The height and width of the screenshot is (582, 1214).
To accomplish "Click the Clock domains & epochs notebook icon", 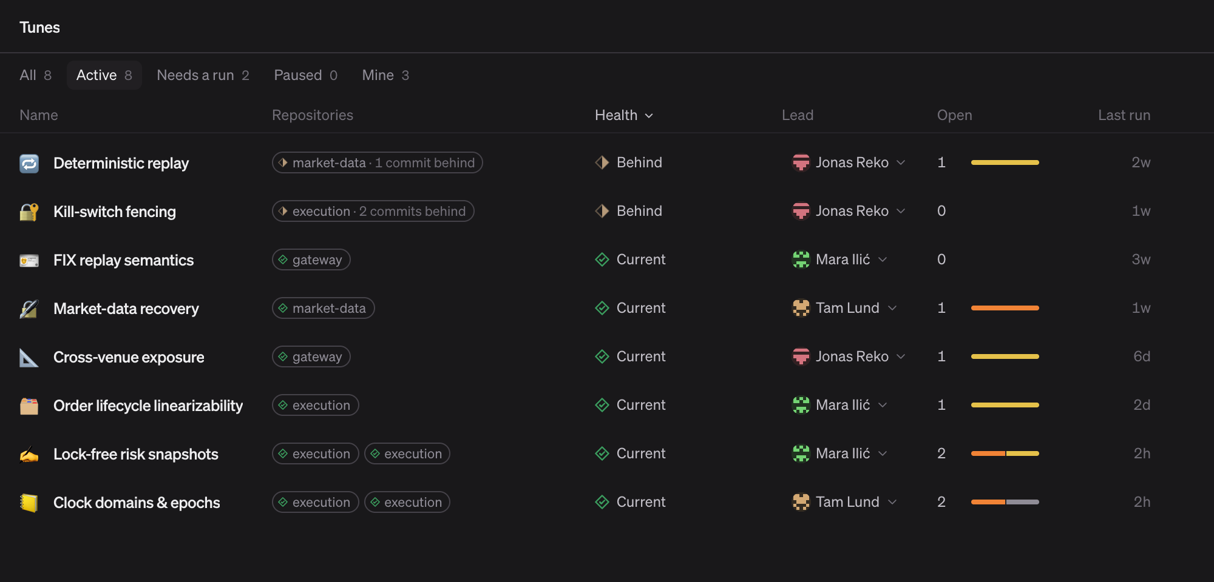I will click(29, 503).
